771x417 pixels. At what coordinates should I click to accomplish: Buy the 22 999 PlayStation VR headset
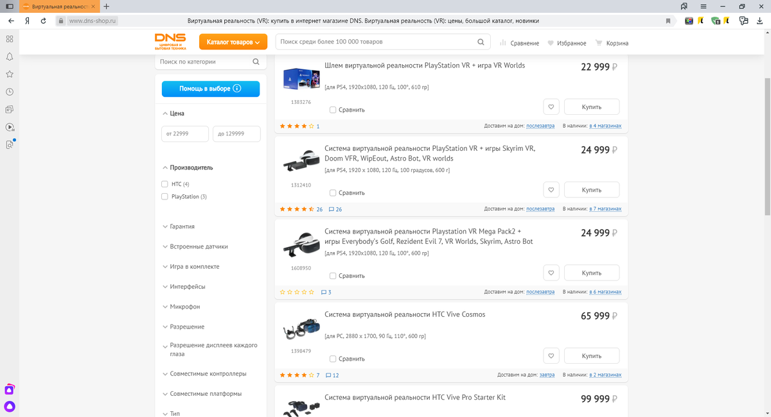(x=592, y=106)
